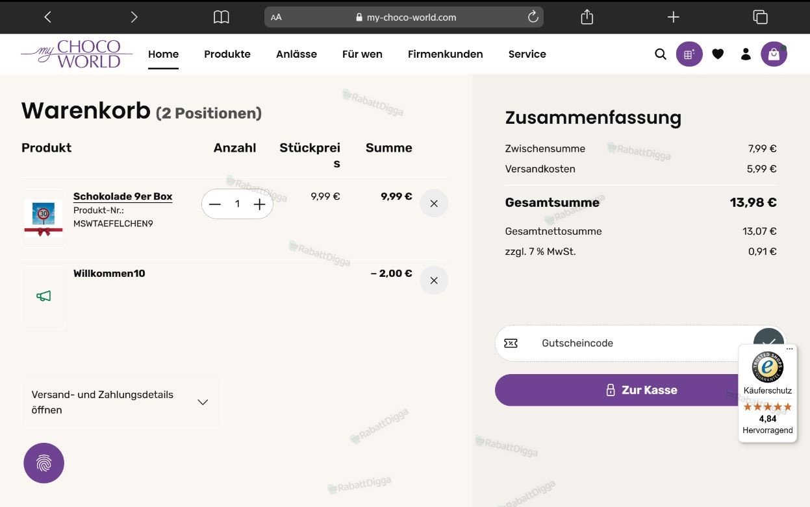The image size is (810, 507).
Task: Click the Zwischensumme value 7,99 €
Action: click(x=762, y=148)
